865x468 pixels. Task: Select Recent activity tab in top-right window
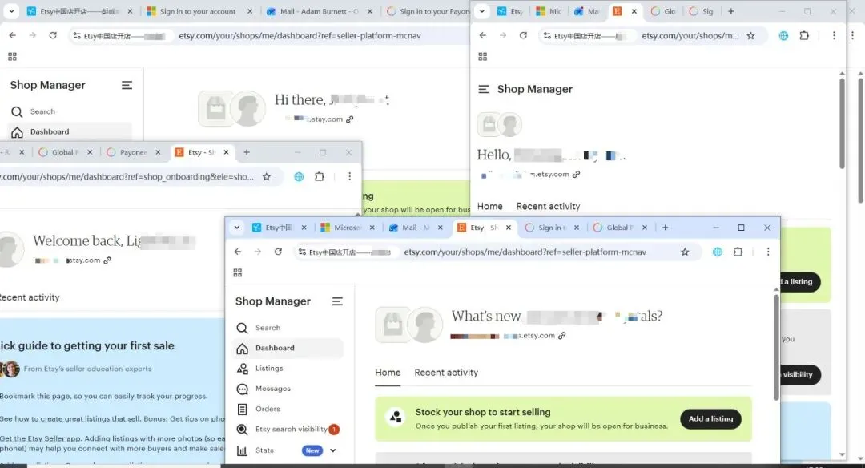(x=548, y=207)
